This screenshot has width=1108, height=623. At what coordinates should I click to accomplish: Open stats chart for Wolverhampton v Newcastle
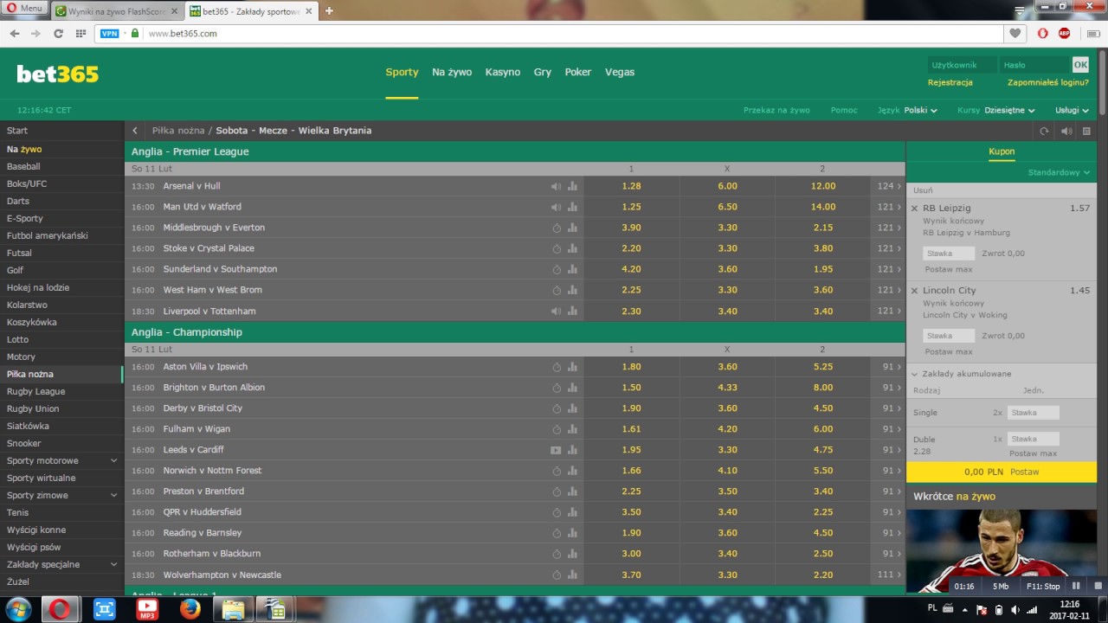572,575
